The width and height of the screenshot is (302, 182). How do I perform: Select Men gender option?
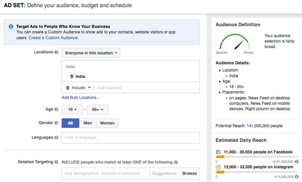88,123
